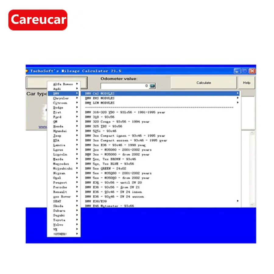Select Mercedes from the manufacturer menu
Screen dimensions: 274x274
tap(62, 164)
